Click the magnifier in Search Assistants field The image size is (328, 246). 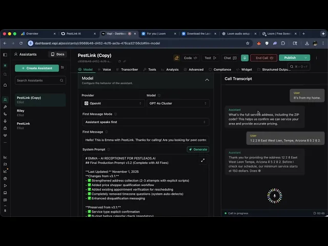pyautogui.click(x=61, y=80)
